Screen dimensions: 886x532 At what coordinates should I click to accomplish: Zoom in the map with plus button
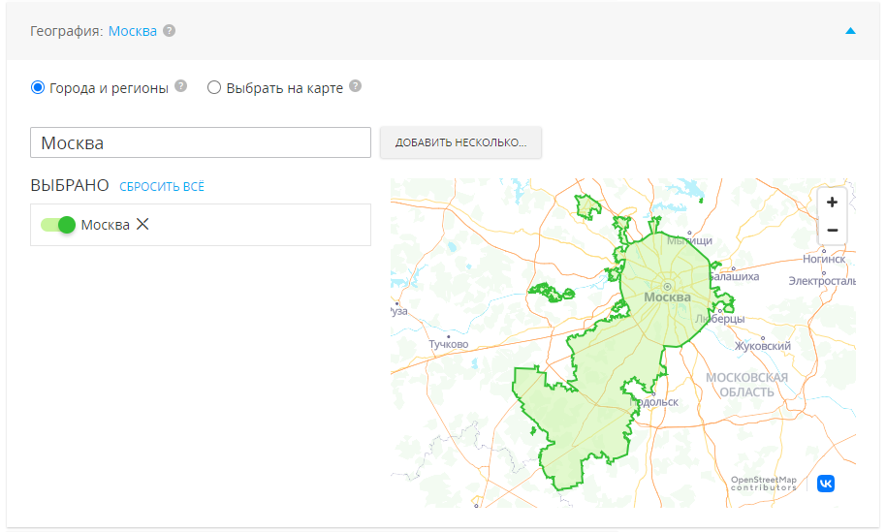832,203
